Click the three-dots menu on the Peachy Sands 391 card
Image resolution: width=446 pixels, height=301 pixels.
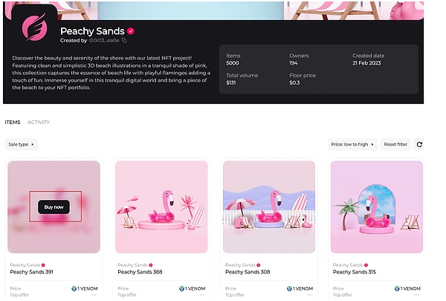click(x=94, y=295)
